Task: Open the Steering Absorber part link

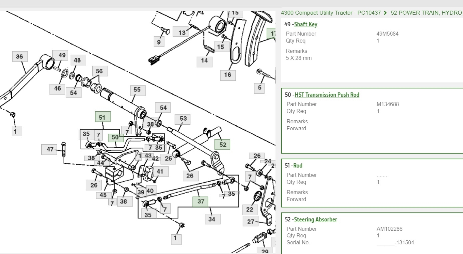Action: (316, 219)
